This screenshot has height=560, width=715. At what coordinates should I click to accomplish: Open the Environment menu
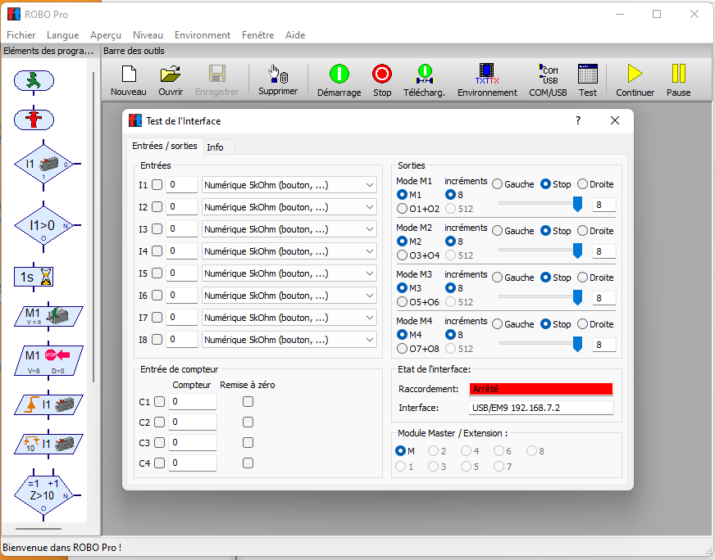[203, 35]
